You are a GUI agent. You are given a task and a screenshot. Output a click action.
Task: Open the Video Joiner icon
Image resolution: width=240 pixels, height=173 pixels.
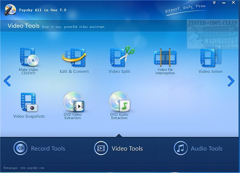pos(211,57)
